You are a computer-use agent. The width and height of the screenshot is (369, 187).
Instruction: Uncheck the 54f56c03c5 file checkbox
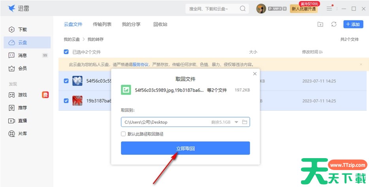click(x=66, y=81)
